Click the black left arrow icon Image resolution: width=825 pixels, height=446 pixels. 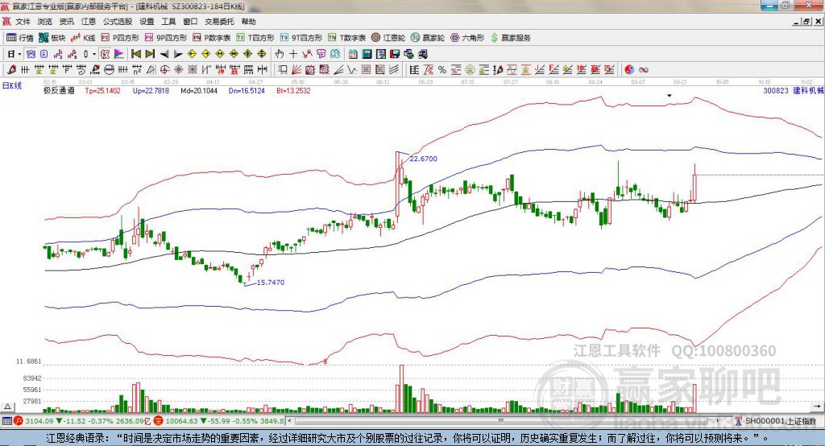pyautogui.click(x=164, y=54)
